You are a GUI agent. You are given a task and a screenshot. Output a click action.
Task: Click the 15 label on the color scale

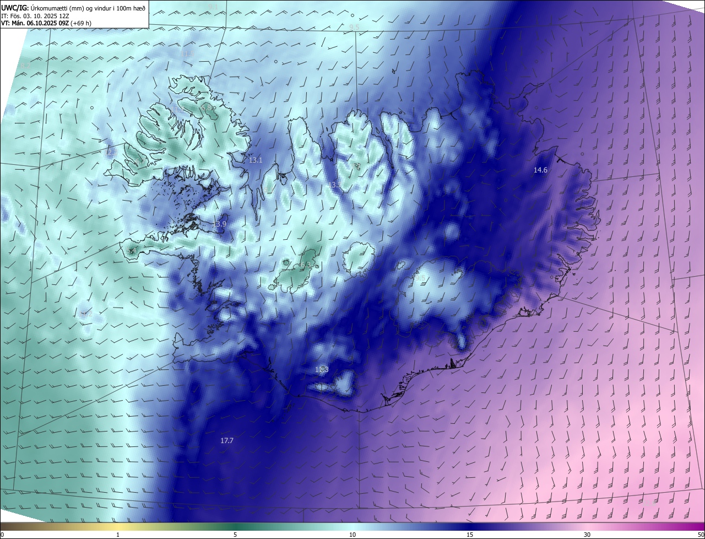(470, 535)
